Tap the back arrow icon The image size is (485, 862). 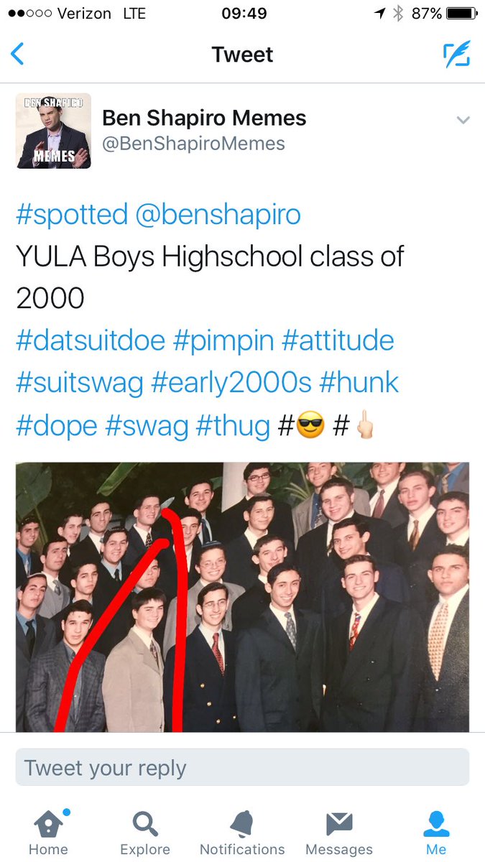(17, 55)
